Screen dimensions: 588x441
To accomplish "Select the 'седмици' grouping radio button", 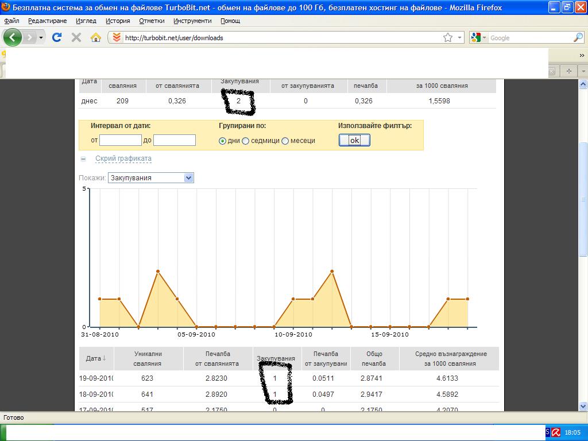I will [x=246, y=141].
